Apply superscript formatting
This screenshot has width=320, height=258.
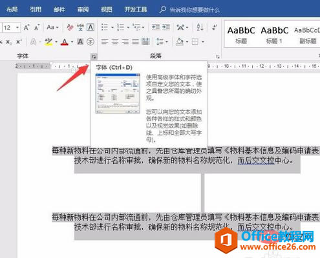[x=19, y=42]
